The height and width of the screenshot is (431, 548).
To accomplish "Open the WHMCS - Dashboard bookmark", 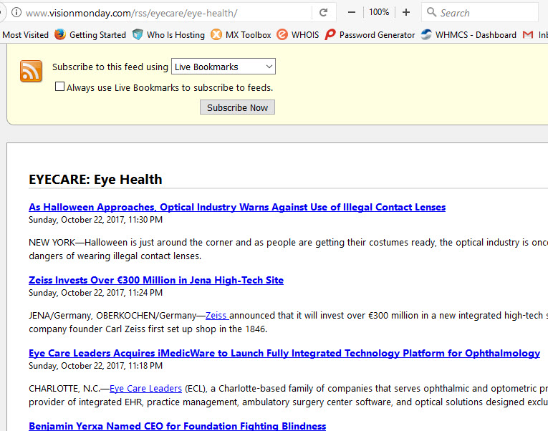I will [468, 35].
